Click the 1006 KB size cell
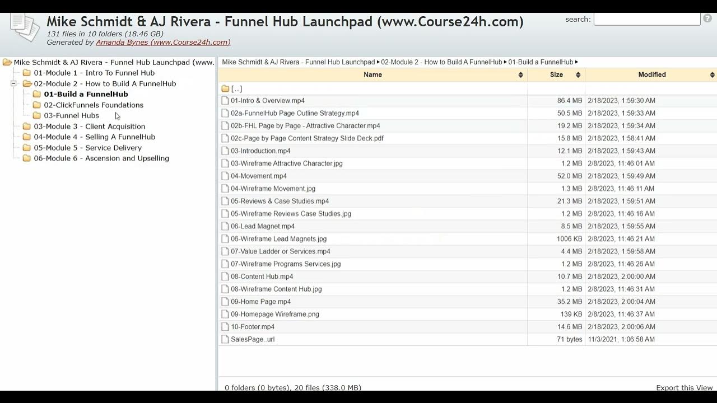717x403 pixels. pos(569,239)
